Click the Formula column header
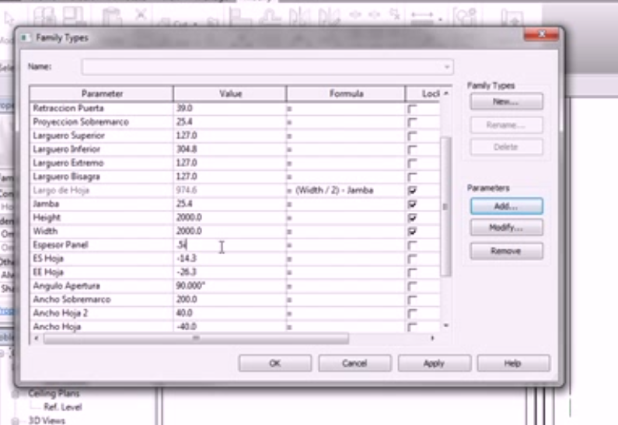This screenshot has width=618, height=425. 346,94
